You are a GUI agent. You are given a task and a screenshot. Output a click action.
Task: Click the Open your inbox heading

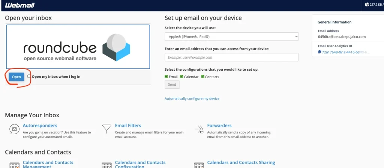tap(28, 18)
